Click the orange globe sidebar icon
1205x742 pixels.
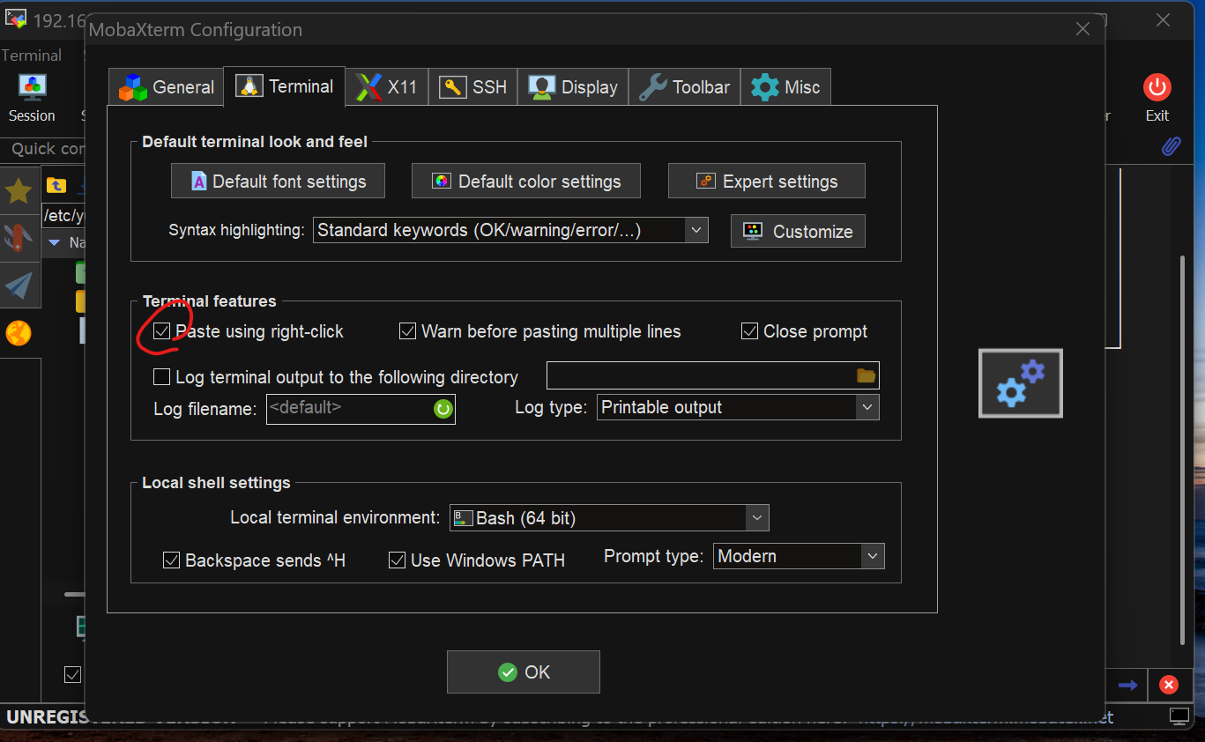[x=19, y=332]
